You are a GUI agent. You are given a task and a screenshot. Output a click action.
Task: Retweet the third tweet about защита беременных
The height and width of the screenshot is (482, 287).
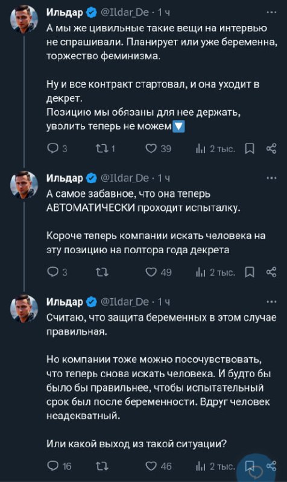coord(102,466)
